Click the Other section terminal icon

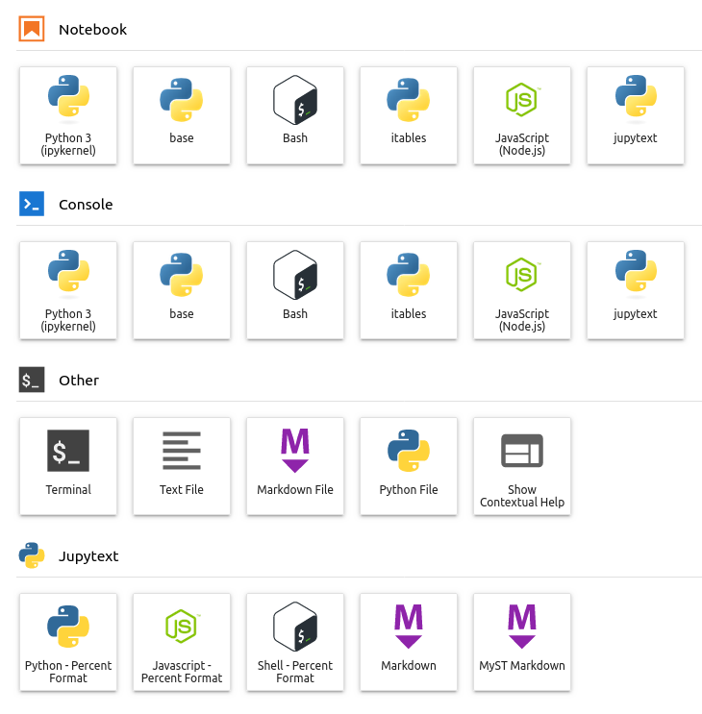(32, 380)
